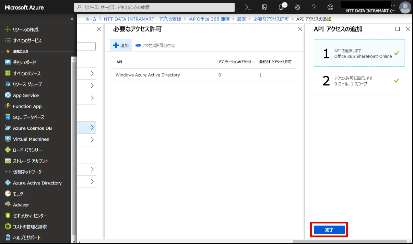Open すべてのサービス list
Screen dimensions: 413x244
[x=23, y=40]
